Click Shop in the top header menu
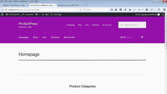This screenshot has height=94, width=167. coord(80,25)
